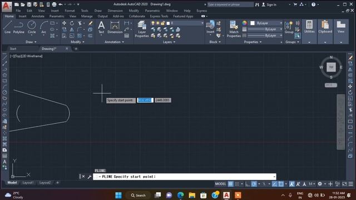Toggle 2D object snap in status bar
356x200 pixels.
[x=281, y=184]
